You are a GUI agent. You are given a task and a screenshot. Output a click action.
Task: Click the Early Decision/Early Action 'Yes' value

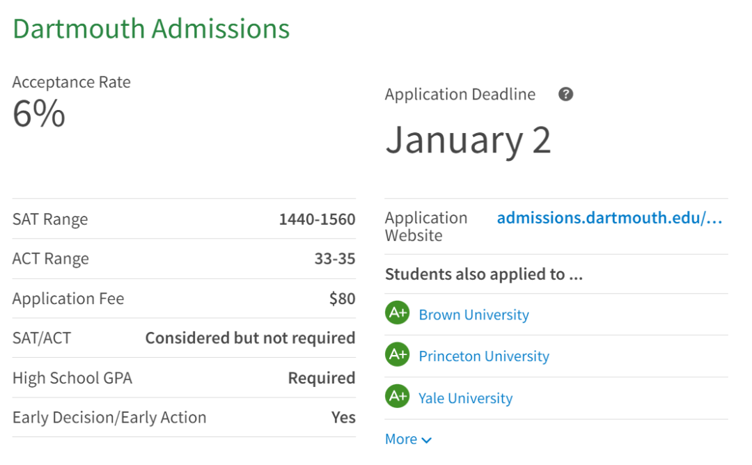(x=343, y=418)
